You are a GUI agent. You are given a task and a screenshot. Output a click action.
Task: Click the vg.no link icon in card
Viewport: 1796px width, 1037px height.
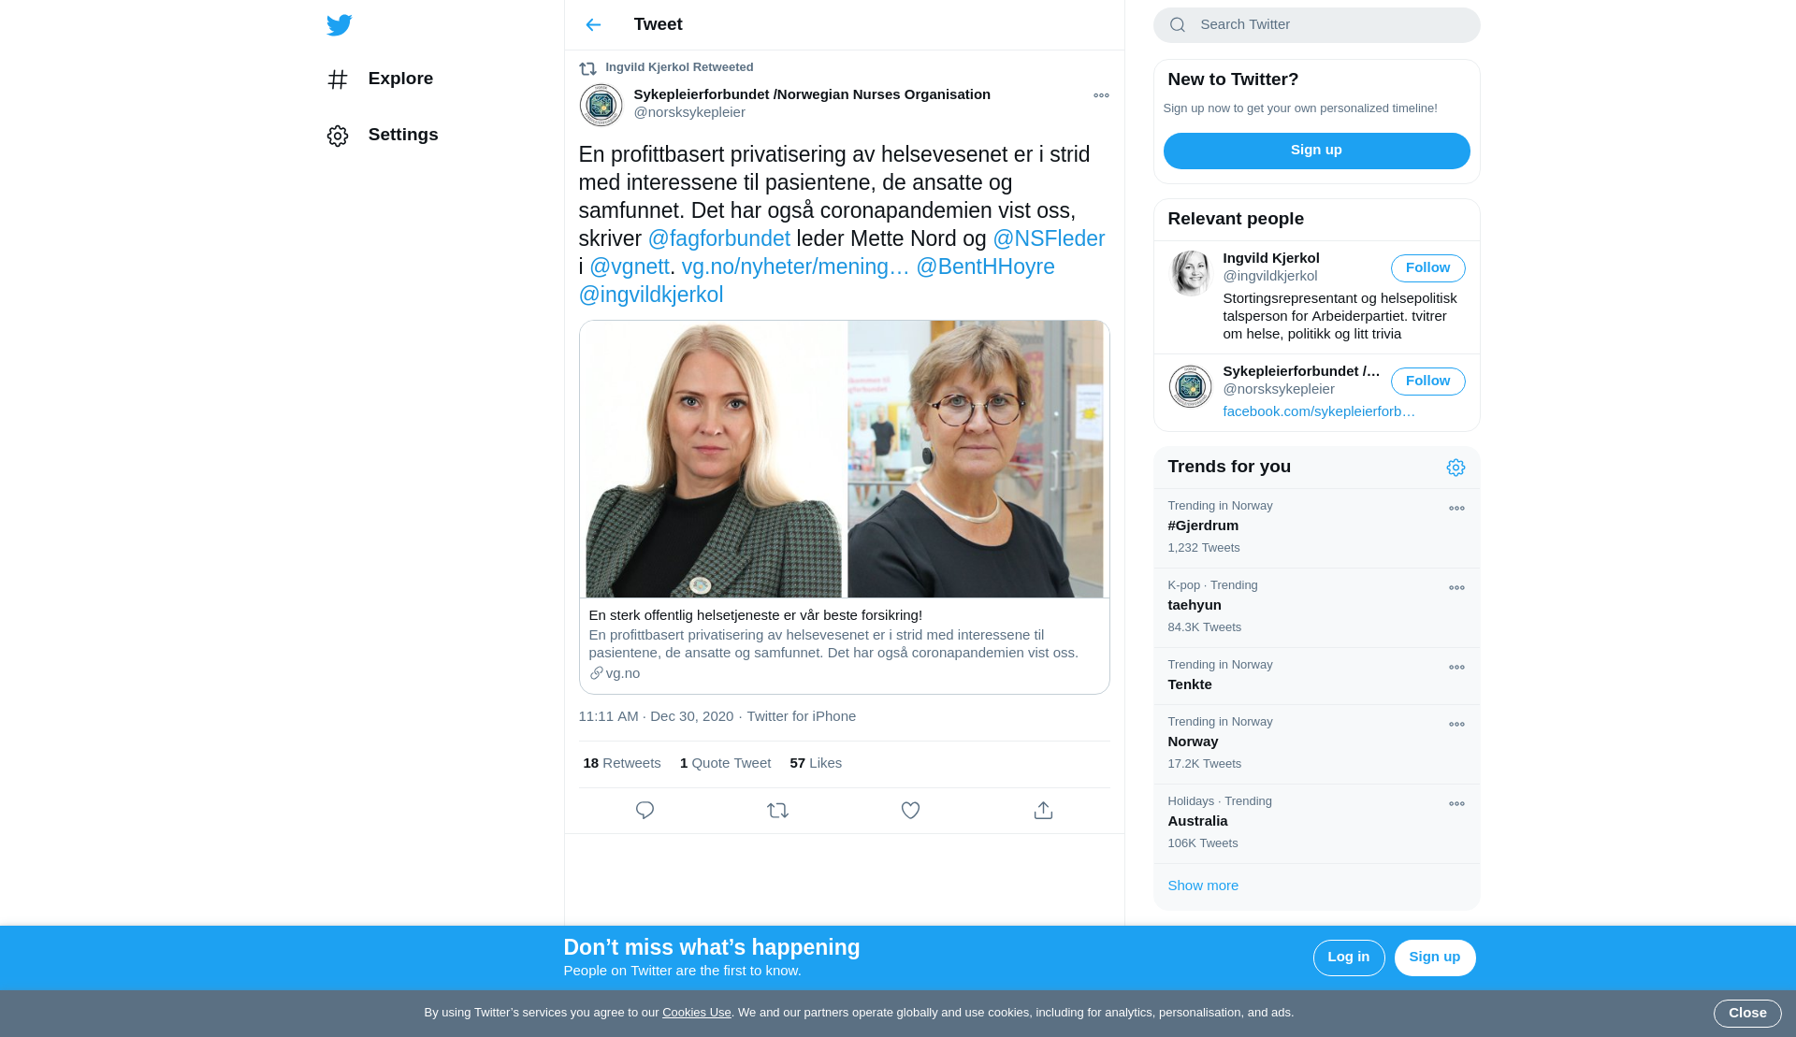click(x=596, y=673)
